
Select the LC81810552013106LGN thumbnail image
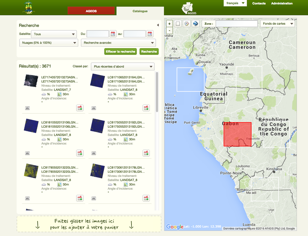[31, 126]
